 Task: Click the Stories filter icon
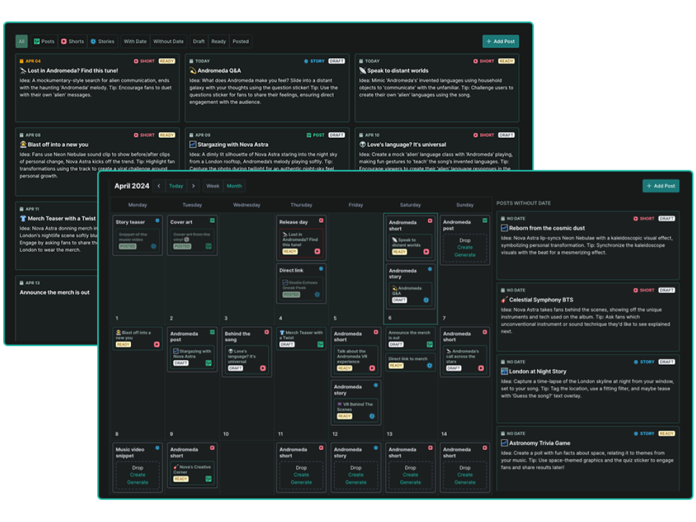tap(92, 41)
